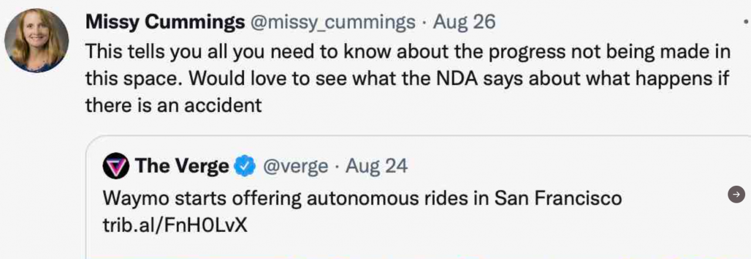Click the circular right arrow button
Screen dimensions: 751x259
[736, 195]
